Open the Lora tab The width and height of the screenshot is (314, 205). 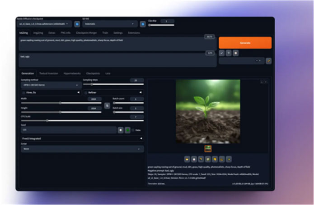point(108,73)
